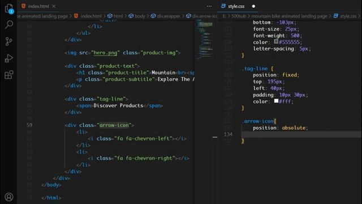362x204 pixels.
Task: Click the 'absolute' position value
Action: click(x=294, y=127)
